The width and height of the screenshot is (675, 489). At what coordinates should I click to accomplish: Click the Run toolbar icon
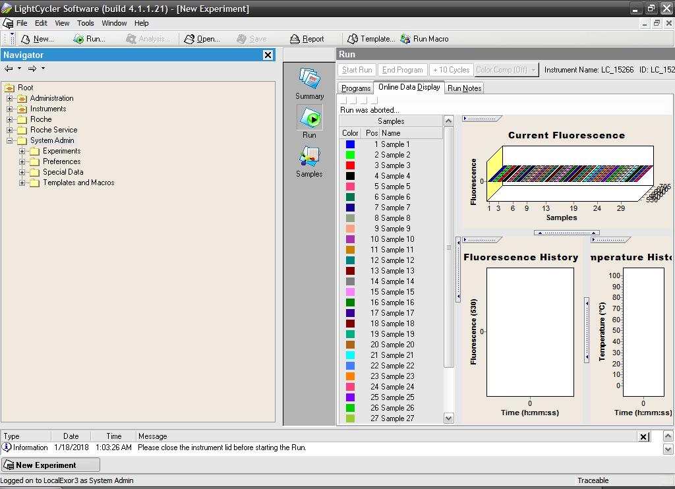tap(78, 39)
